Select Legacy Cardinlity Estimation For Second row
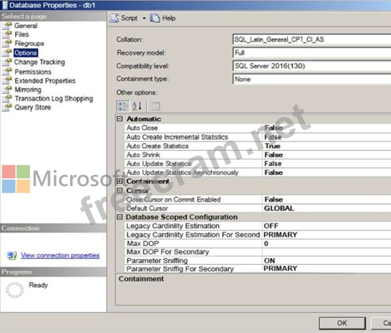The height and width of the screenshot is (333, 391). tap(257, 235)
